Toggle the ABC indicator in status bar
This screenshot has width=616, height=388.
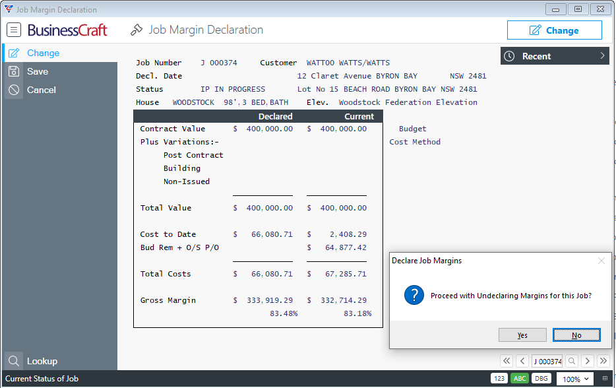(520, 379)
